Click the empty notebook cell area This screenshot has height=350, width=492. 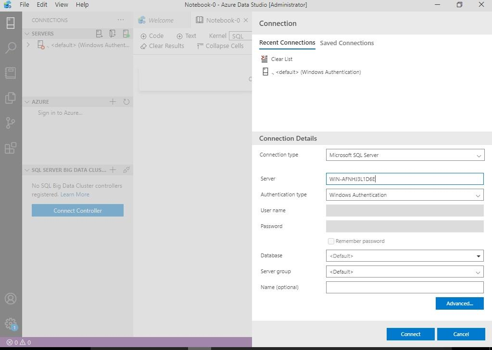195,80
